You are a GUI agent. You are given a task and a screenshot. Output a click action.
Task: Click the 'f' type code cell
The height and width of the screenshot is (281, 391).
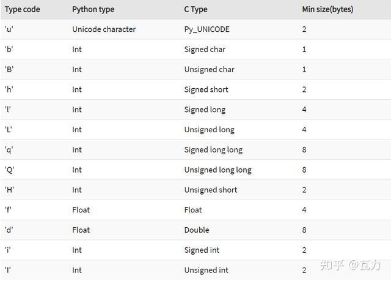[9, 210]
